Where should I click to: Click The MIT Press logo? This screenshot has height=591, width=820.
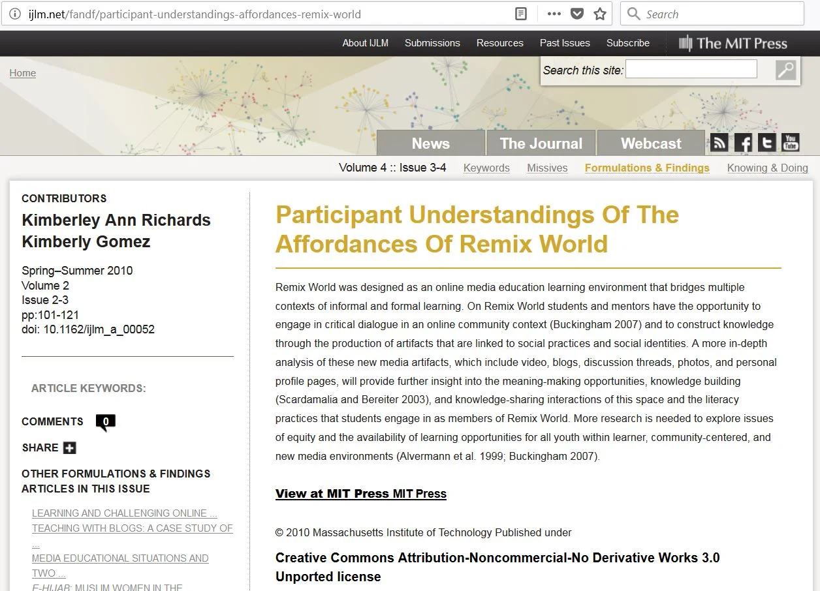point(733,43)
